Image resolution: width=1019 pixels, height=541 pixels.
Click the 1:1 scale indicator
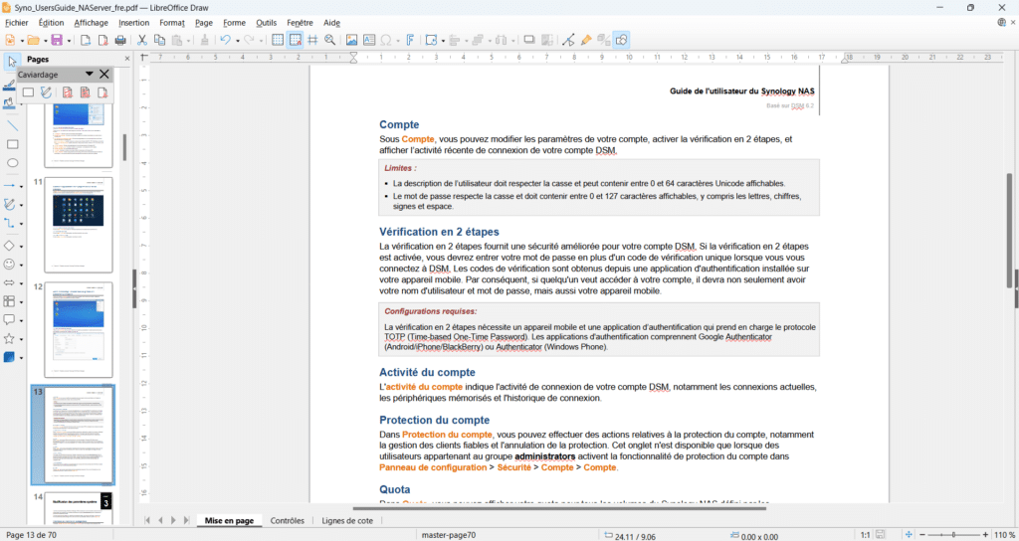click(865, 535)
